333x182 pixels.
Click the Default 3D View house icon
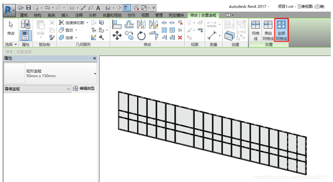point(108,8)
